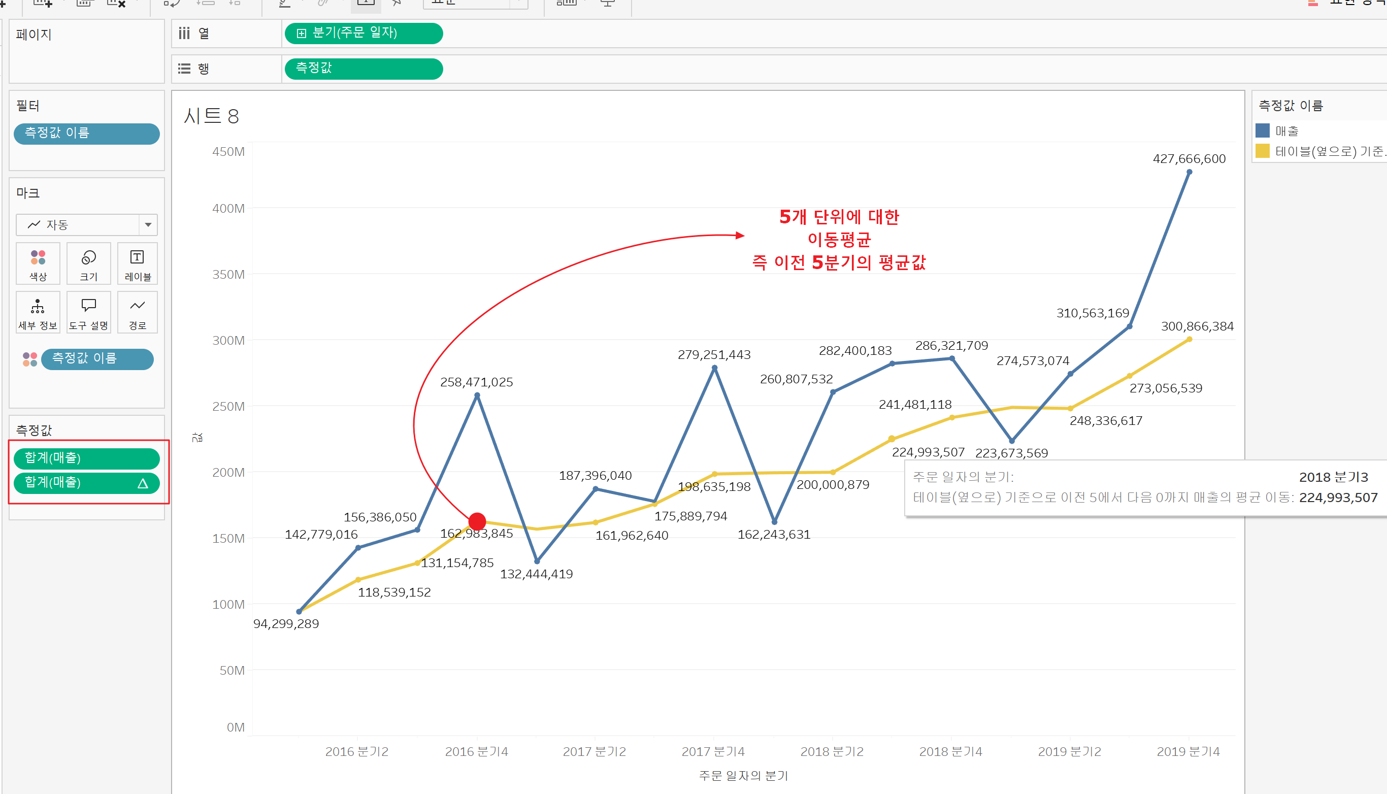Click the 열 columns shelf label
Screen dimensions: 1387x794
203,34
